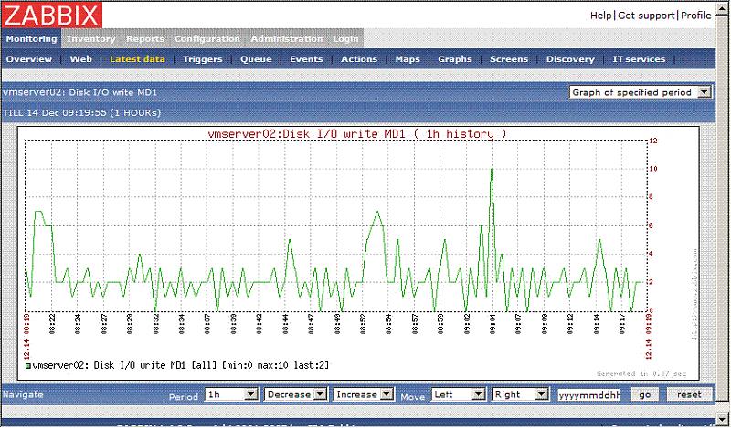
Task: Expand the Move Left dropdown
Action: click(x=458, y=394)
